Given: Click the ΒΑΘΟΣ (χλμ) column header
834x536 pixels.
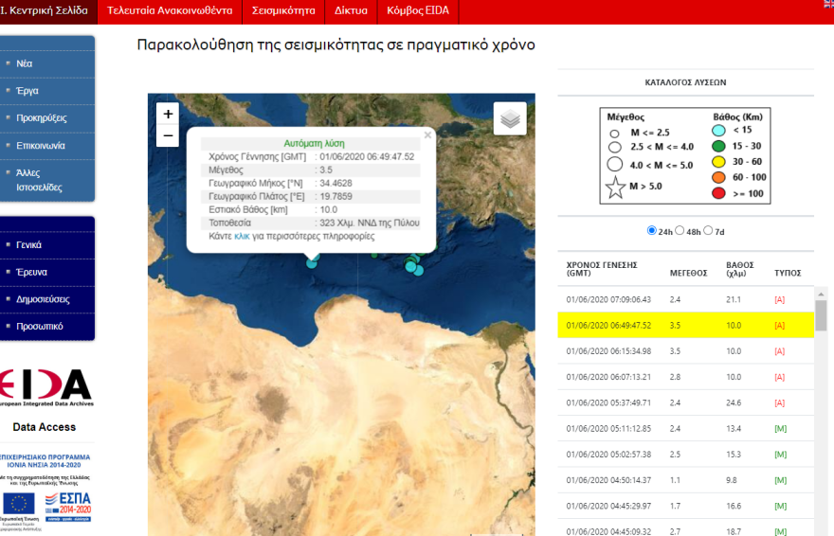Looking at the screenshot, I should point(740,269).
